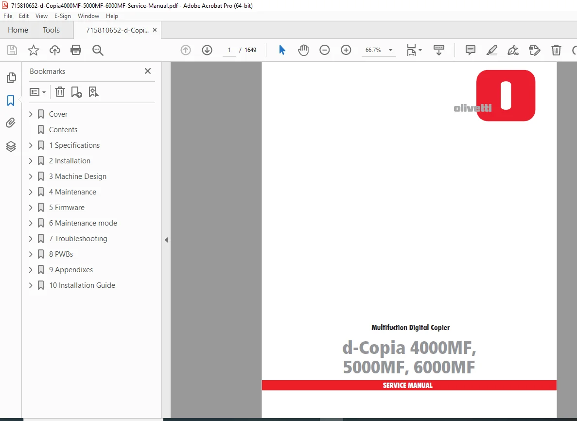Viewport: 577px width, 421px height.
Task: Click the trash delete icon in main toolbar
Action: (x=556, y=50)
